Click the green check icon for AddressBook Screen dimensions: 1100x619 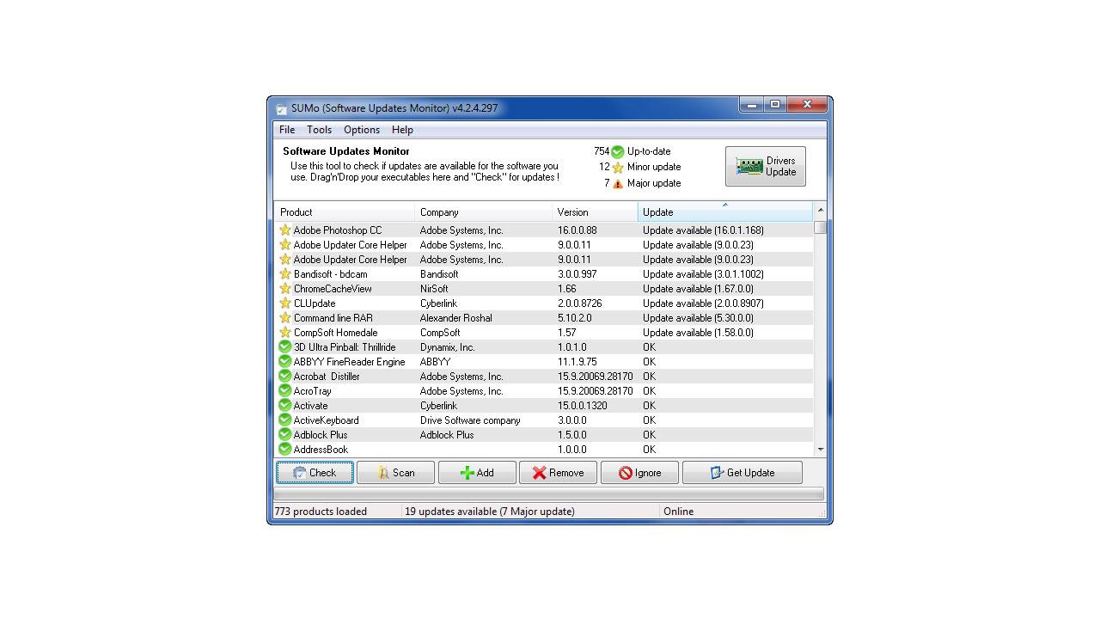(284, 450)
